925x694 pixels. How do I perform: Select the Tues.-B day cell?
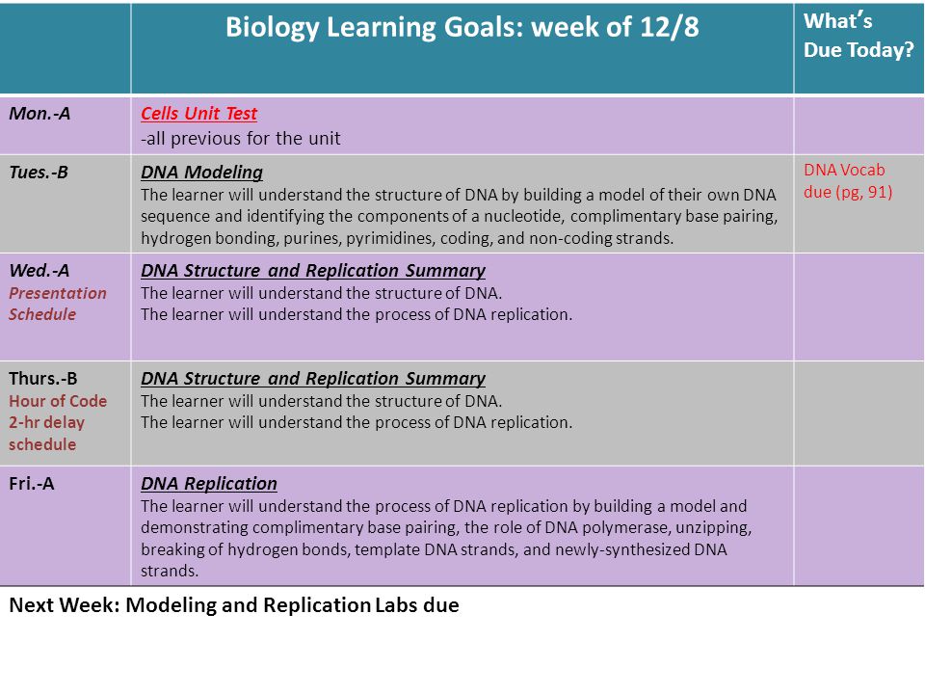tap(65, 204)
